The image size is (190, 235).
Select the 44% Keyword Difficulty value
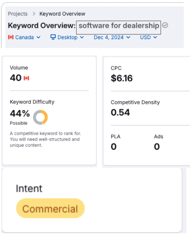(x=20, y=114)
